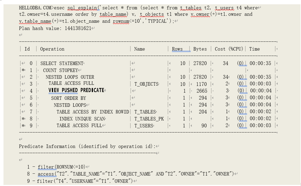Click the underlined "access" word in predicate 8
The height and width of the screenshot is (186, 301).
point(46,174)
